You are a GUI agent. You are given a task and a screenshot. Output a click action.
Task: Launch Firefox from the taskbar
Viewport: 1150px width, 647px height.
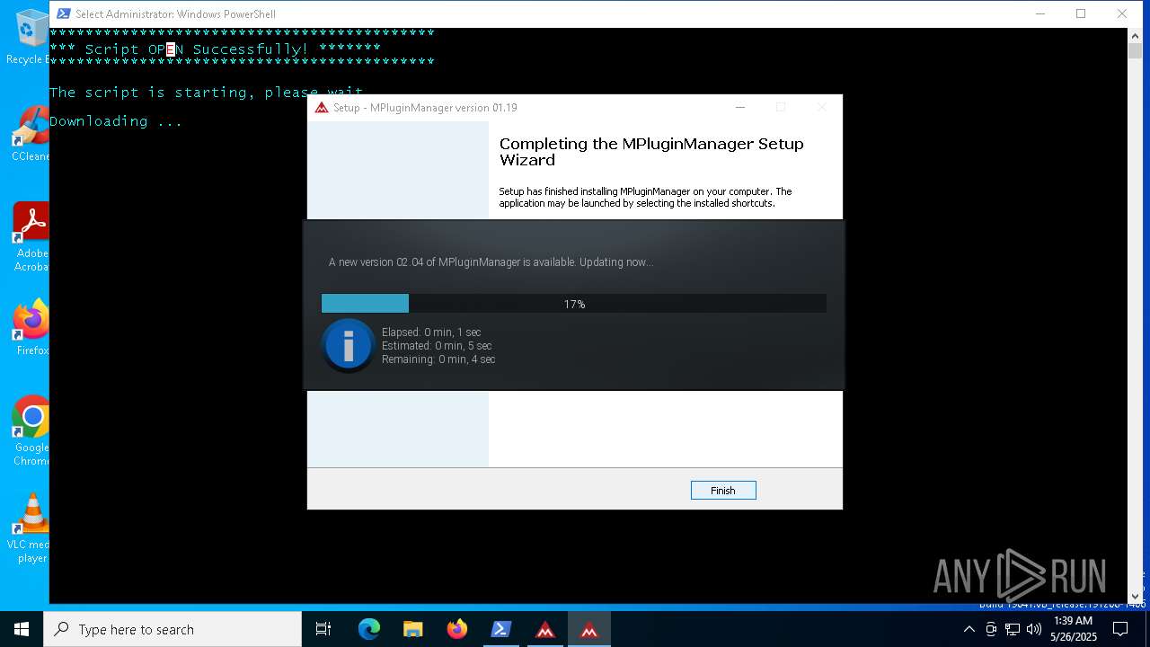[x=457, y=629]
